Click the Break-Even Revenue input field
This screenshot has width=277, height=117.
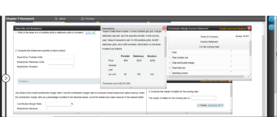pos(59,109)
